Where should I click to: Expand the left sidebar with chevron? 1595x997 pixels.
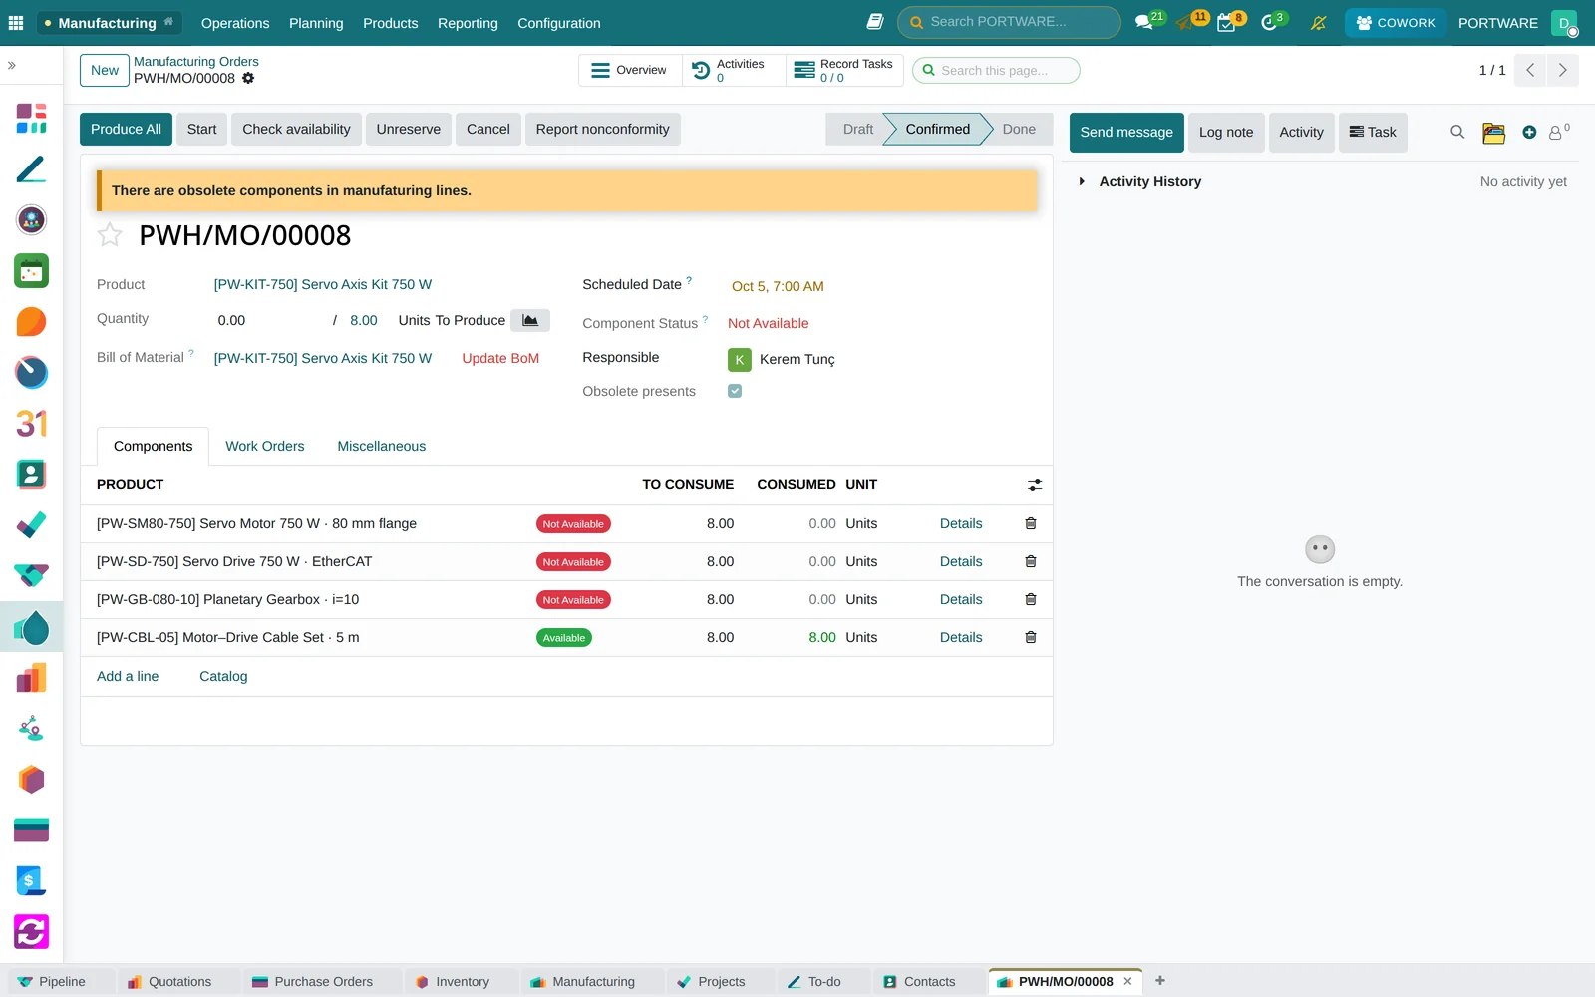pyautogui.click(x=12, y=65)
